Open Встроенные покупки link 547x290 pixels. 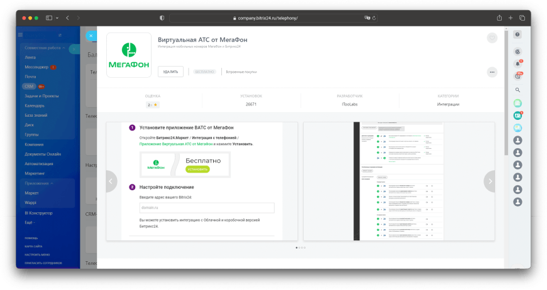[241, 72]
